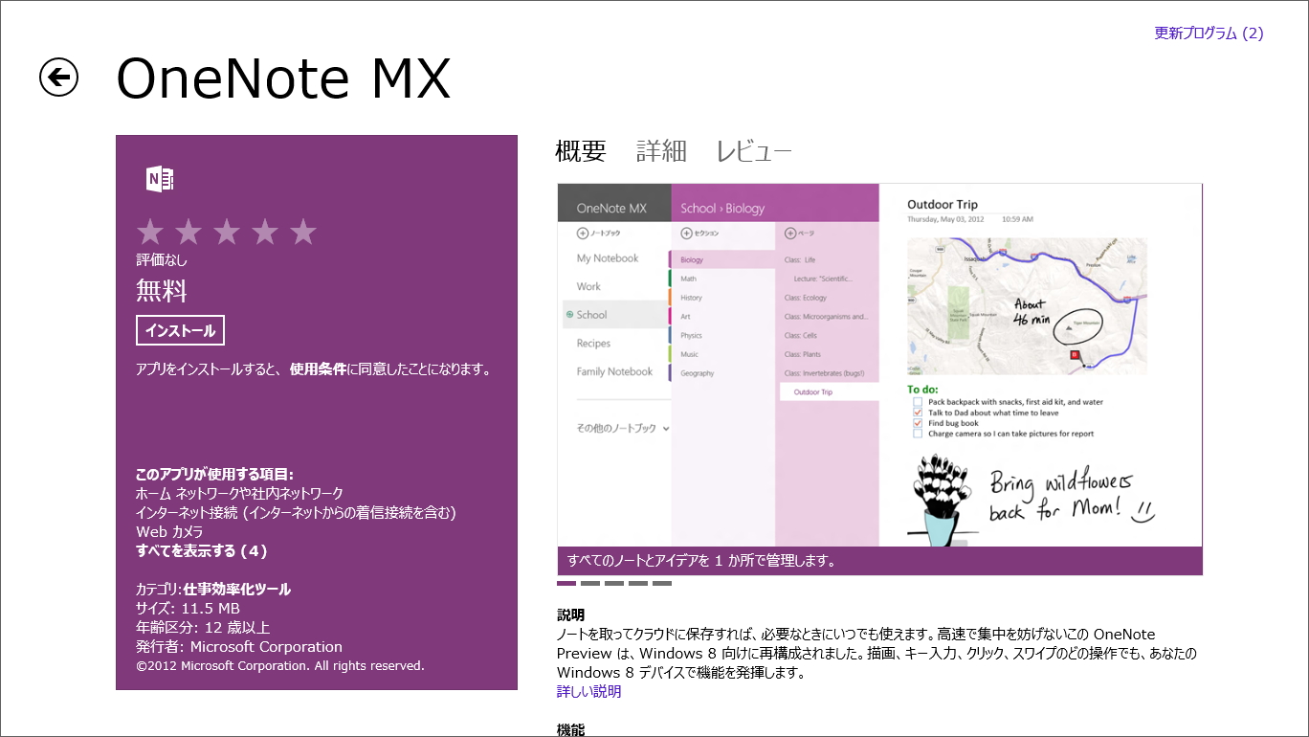Click the sync indicator icon beside School notebook

coord(568,315)
